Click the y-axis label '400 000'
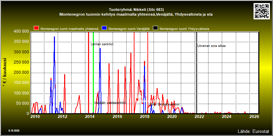273x136 pixels. [x=21, y=32]
